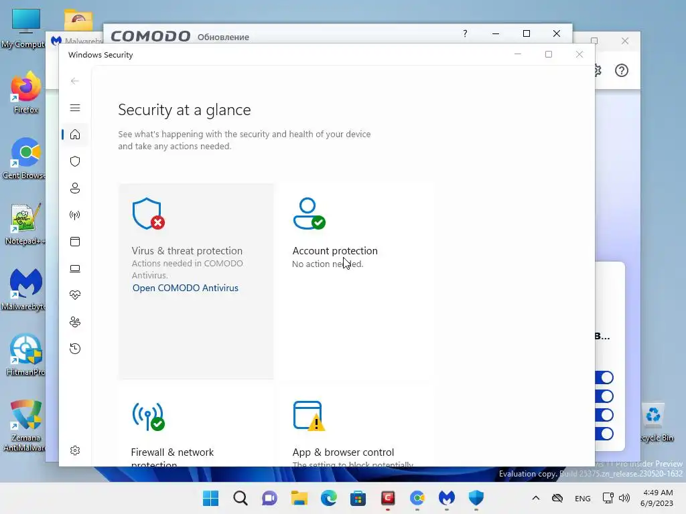Launch Microsoft Edge from the taskbar
This screenshot has width=686, height=514.
328,498
